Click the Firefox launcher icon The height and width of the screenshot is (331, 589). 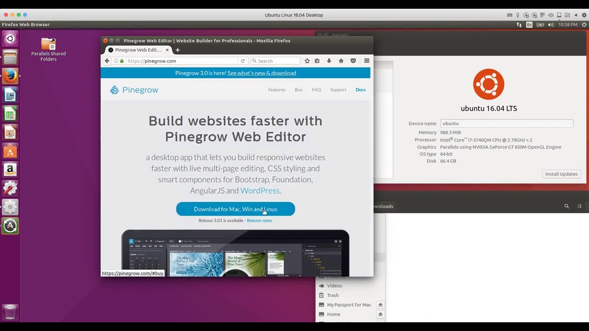[x=10, y=76]
